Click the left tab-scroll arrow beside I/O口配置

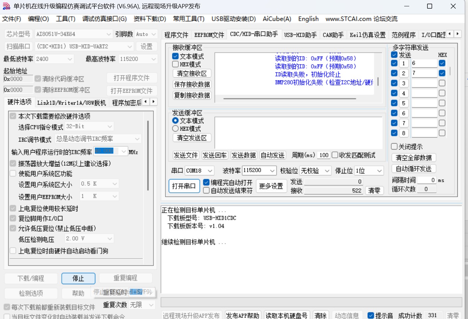(450, 34)
